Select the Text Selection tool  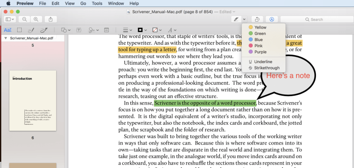8,30
